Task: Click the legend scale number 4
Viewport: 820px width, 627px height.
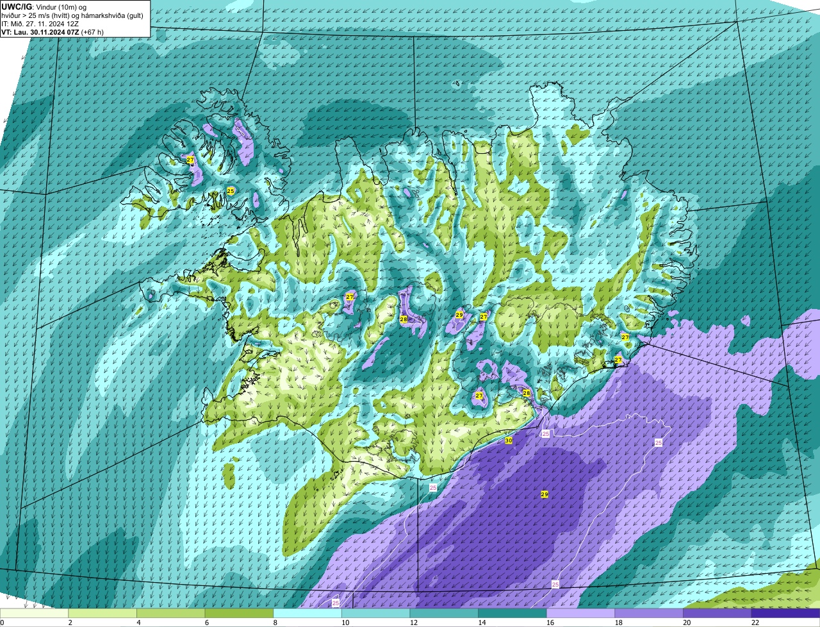Action: pos(138,623)
